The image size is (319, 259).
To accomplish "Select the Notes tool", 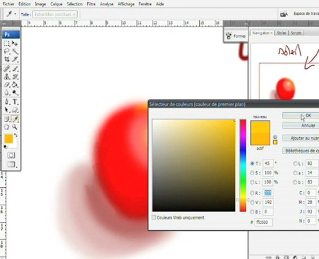I will [6, 119].
